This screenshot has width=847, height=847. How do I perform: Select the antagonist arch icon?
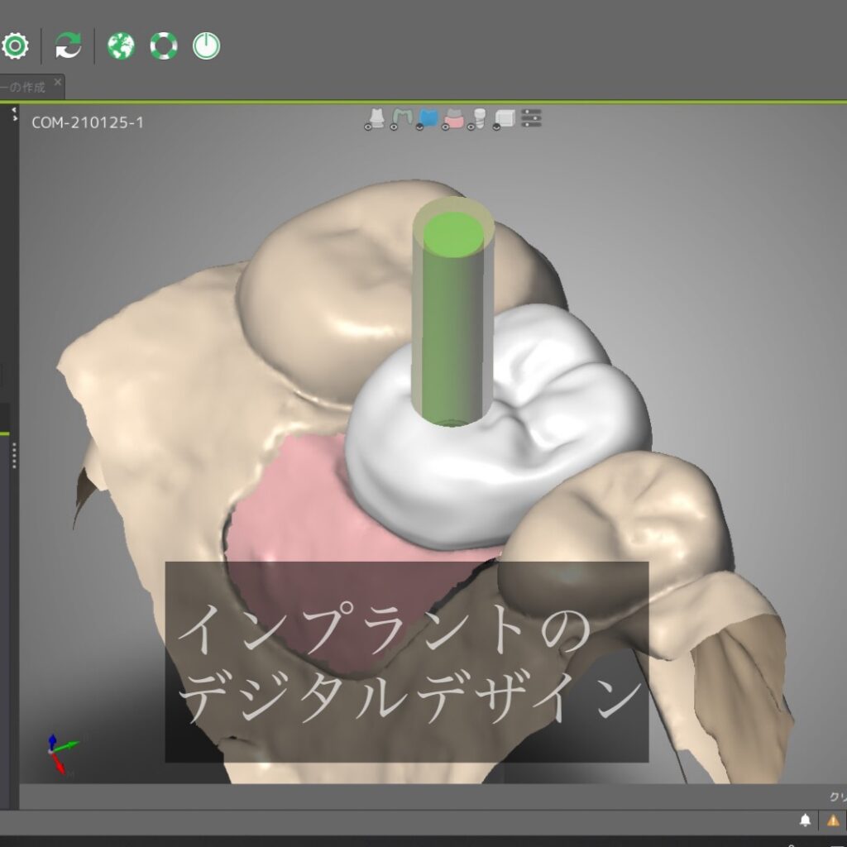click(403, 116)
